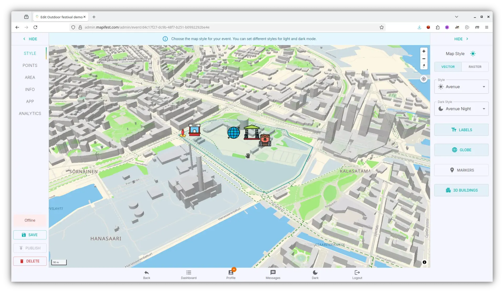Click the SAVE button
The width and height of the screenshot is (504, 293).
[x=30, y=235]
